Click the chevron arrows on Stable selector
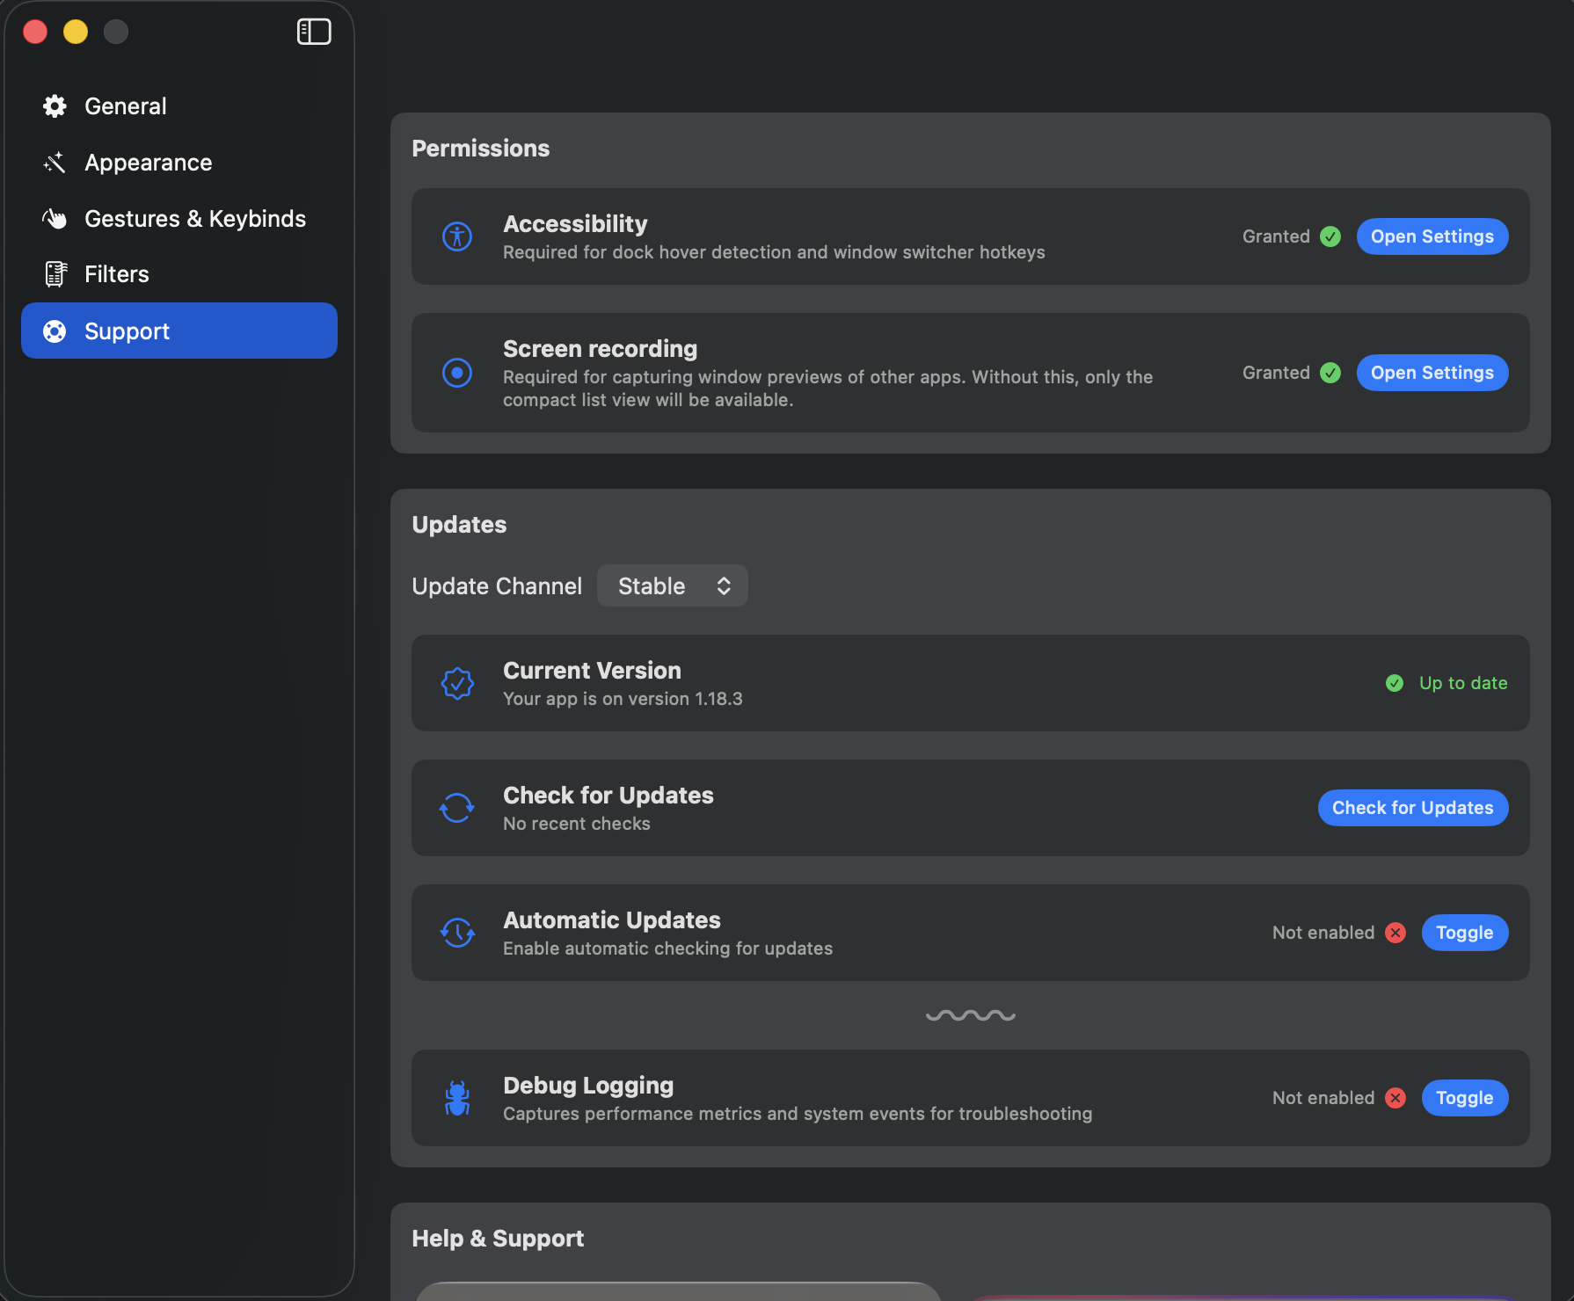This screenshot has height=1301, width=1574. pyautogui.click(x=724, y=585)
